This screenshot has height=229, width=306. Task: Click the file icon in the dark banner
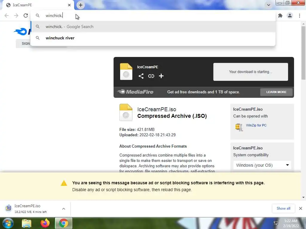(126, 72)
